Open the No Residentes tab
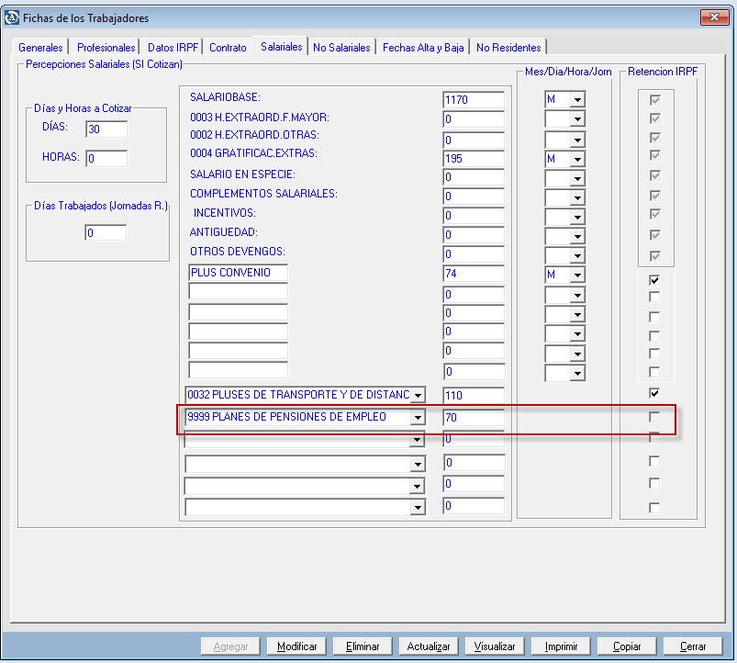 (508, 48)
